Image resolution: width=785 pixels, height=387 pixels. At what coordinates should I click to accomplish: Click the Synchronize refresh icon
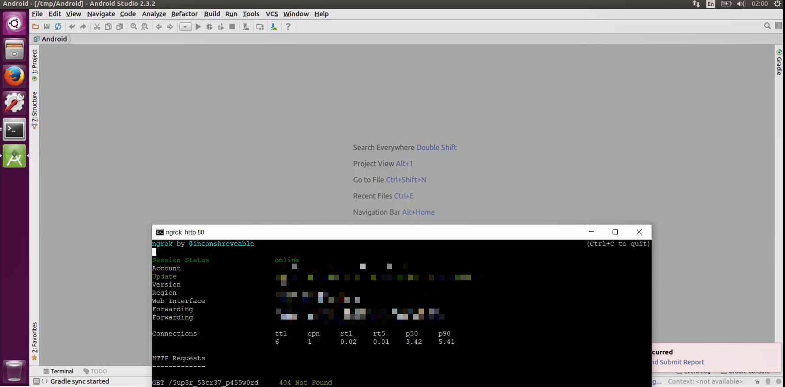58,27
